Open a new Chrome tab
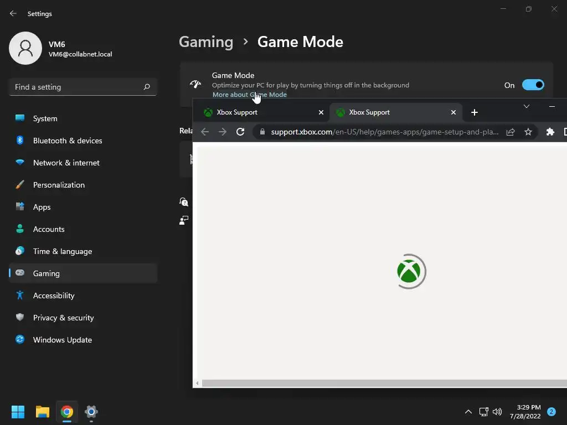 click(x=475, y=112)
